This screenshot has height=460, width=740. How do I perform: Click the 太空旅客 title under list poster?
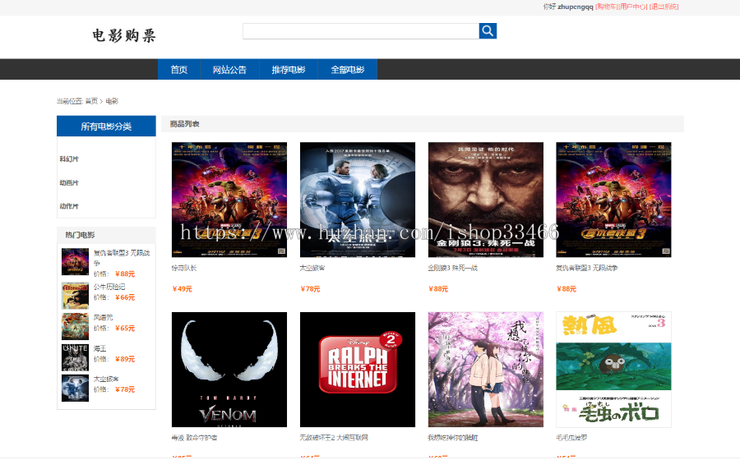pos(312,268)
